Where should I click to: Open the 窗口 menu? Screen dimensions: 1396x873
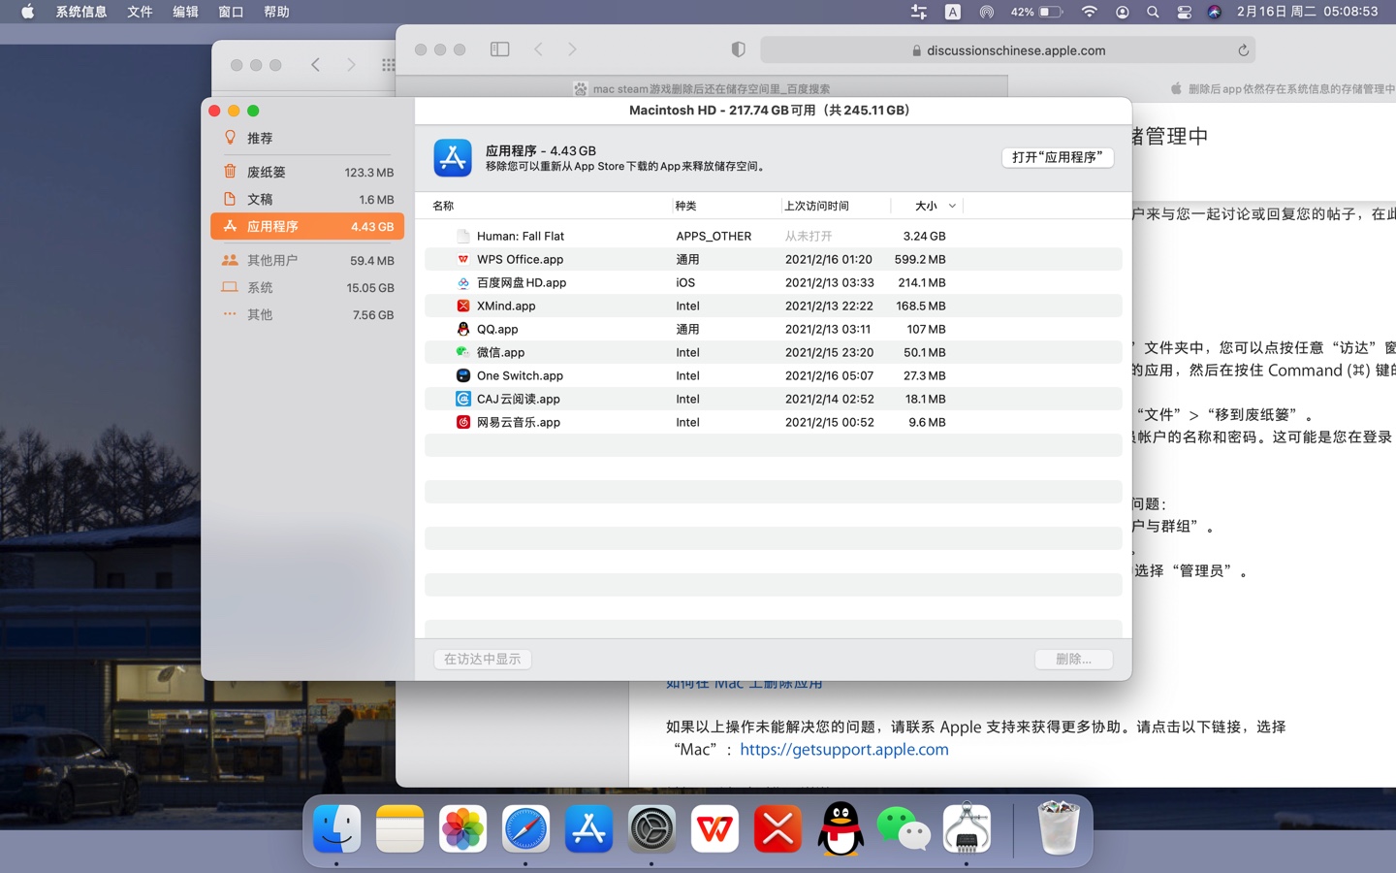click(231, 12)
